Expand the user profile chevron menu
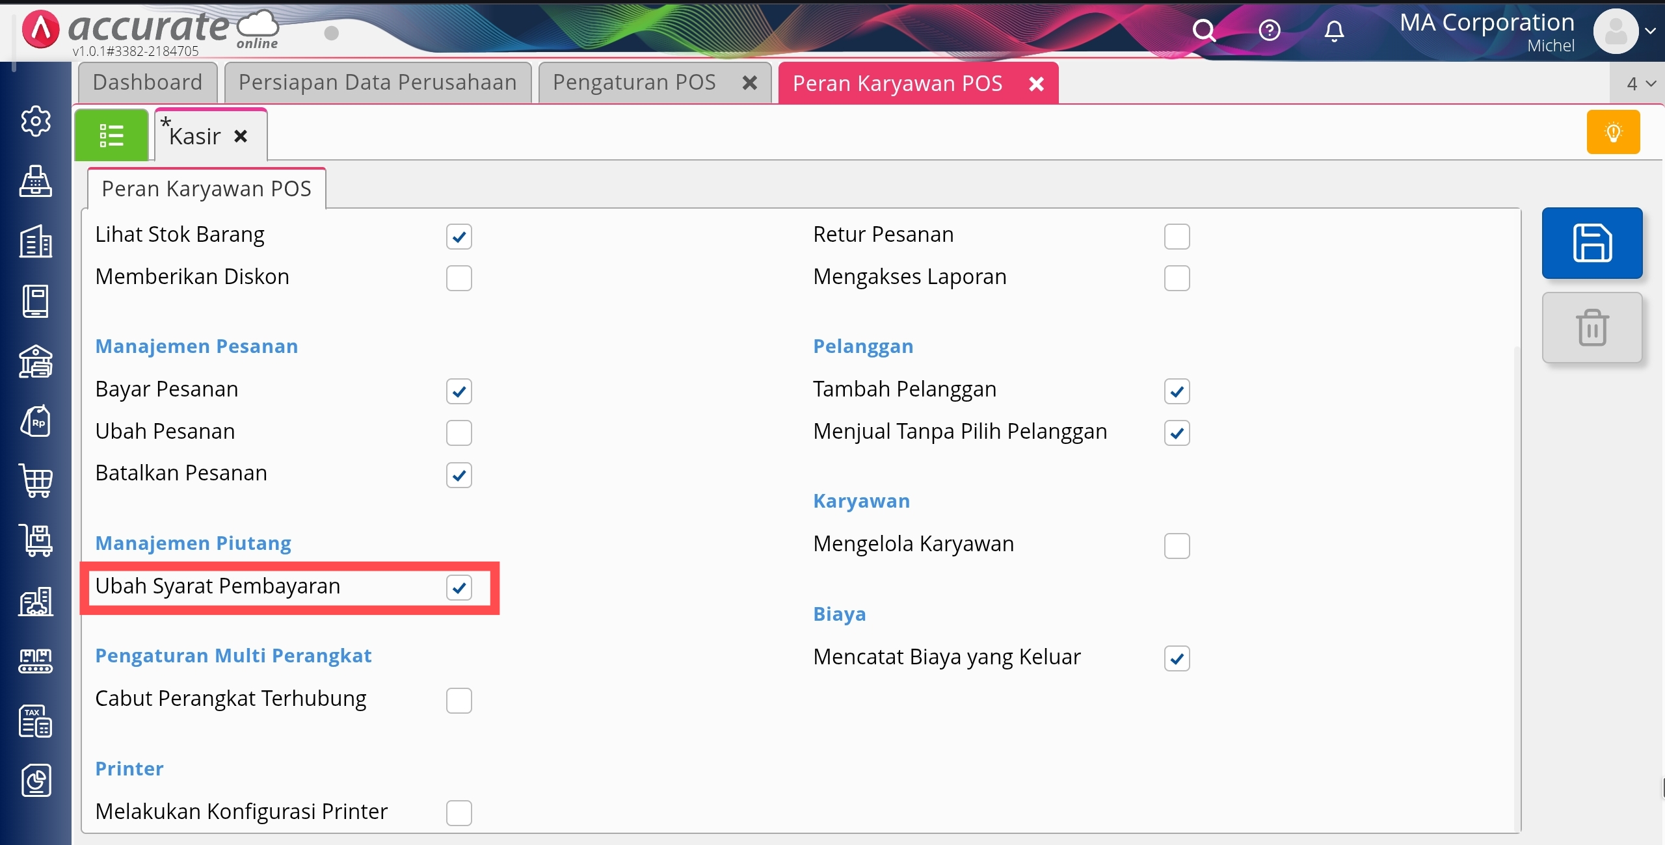 1650,31
